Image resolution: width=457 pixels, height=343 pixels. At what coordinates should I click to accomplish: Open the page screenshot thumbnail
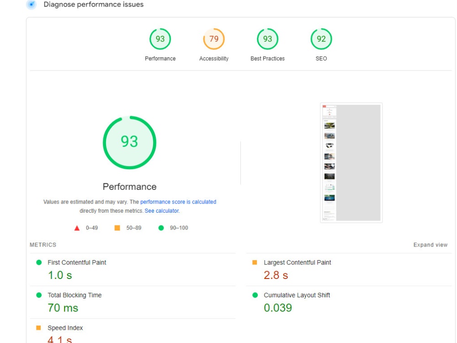click(x=351, y=163)
